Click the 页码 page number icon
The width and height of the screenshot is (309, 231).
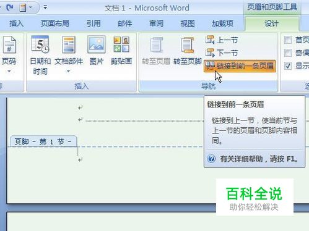click(x=9, y=45)
